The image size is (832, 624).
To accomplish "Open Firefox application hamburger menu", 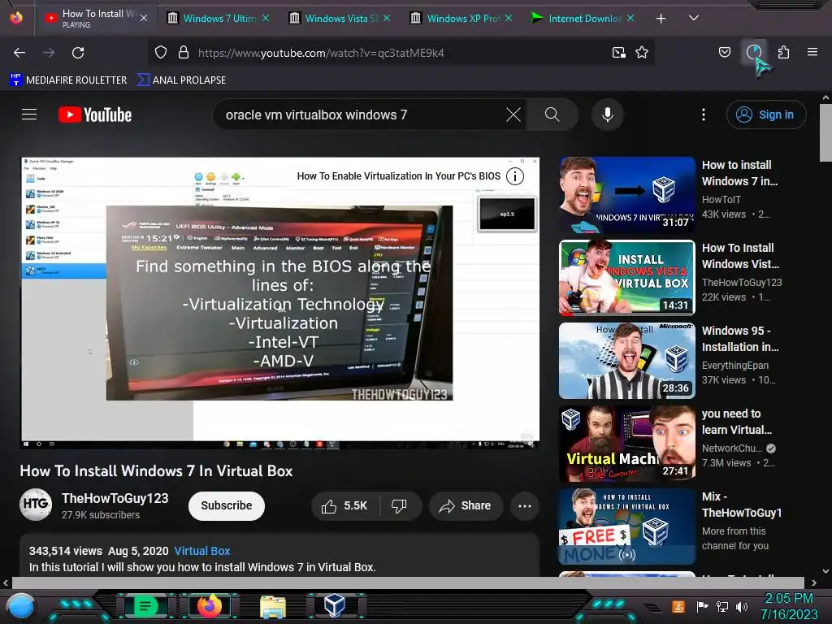I will 812,52.
